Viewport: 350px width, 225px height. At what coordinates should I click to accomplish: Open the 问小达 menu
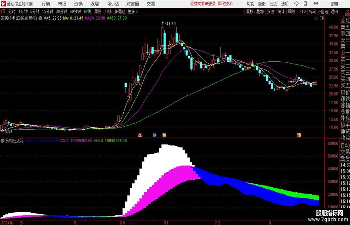point(113,4)
